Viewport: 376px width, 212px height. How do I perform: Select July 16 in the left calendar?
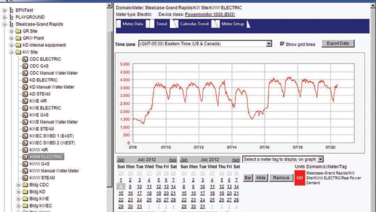coord(130,193)
